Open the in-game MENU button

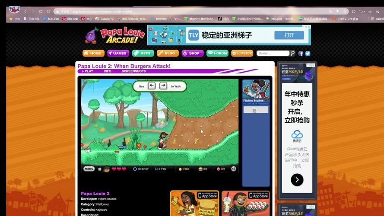coord(89,169)
